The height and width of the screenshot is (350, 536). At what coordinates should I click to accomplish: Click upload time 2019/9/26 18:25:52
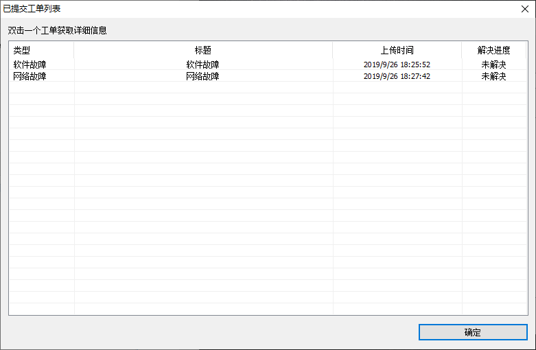click(397, 65)
